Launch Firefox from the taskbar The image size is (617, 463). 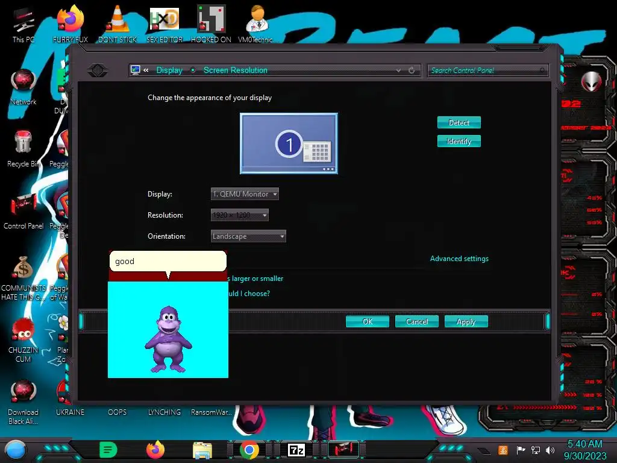[155, 450]
